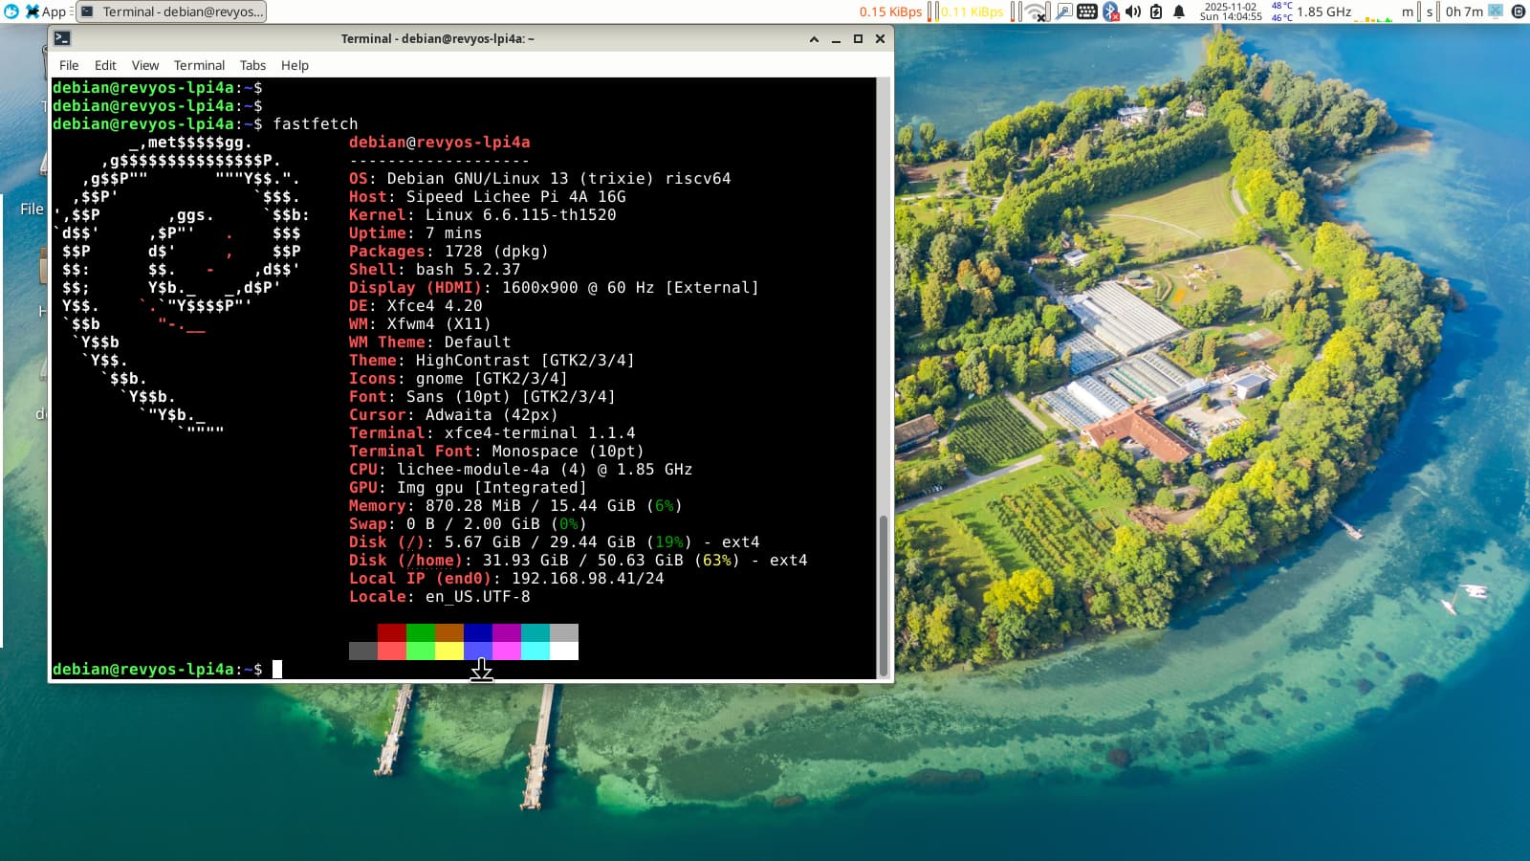Open the Help menu

[295, 65]
